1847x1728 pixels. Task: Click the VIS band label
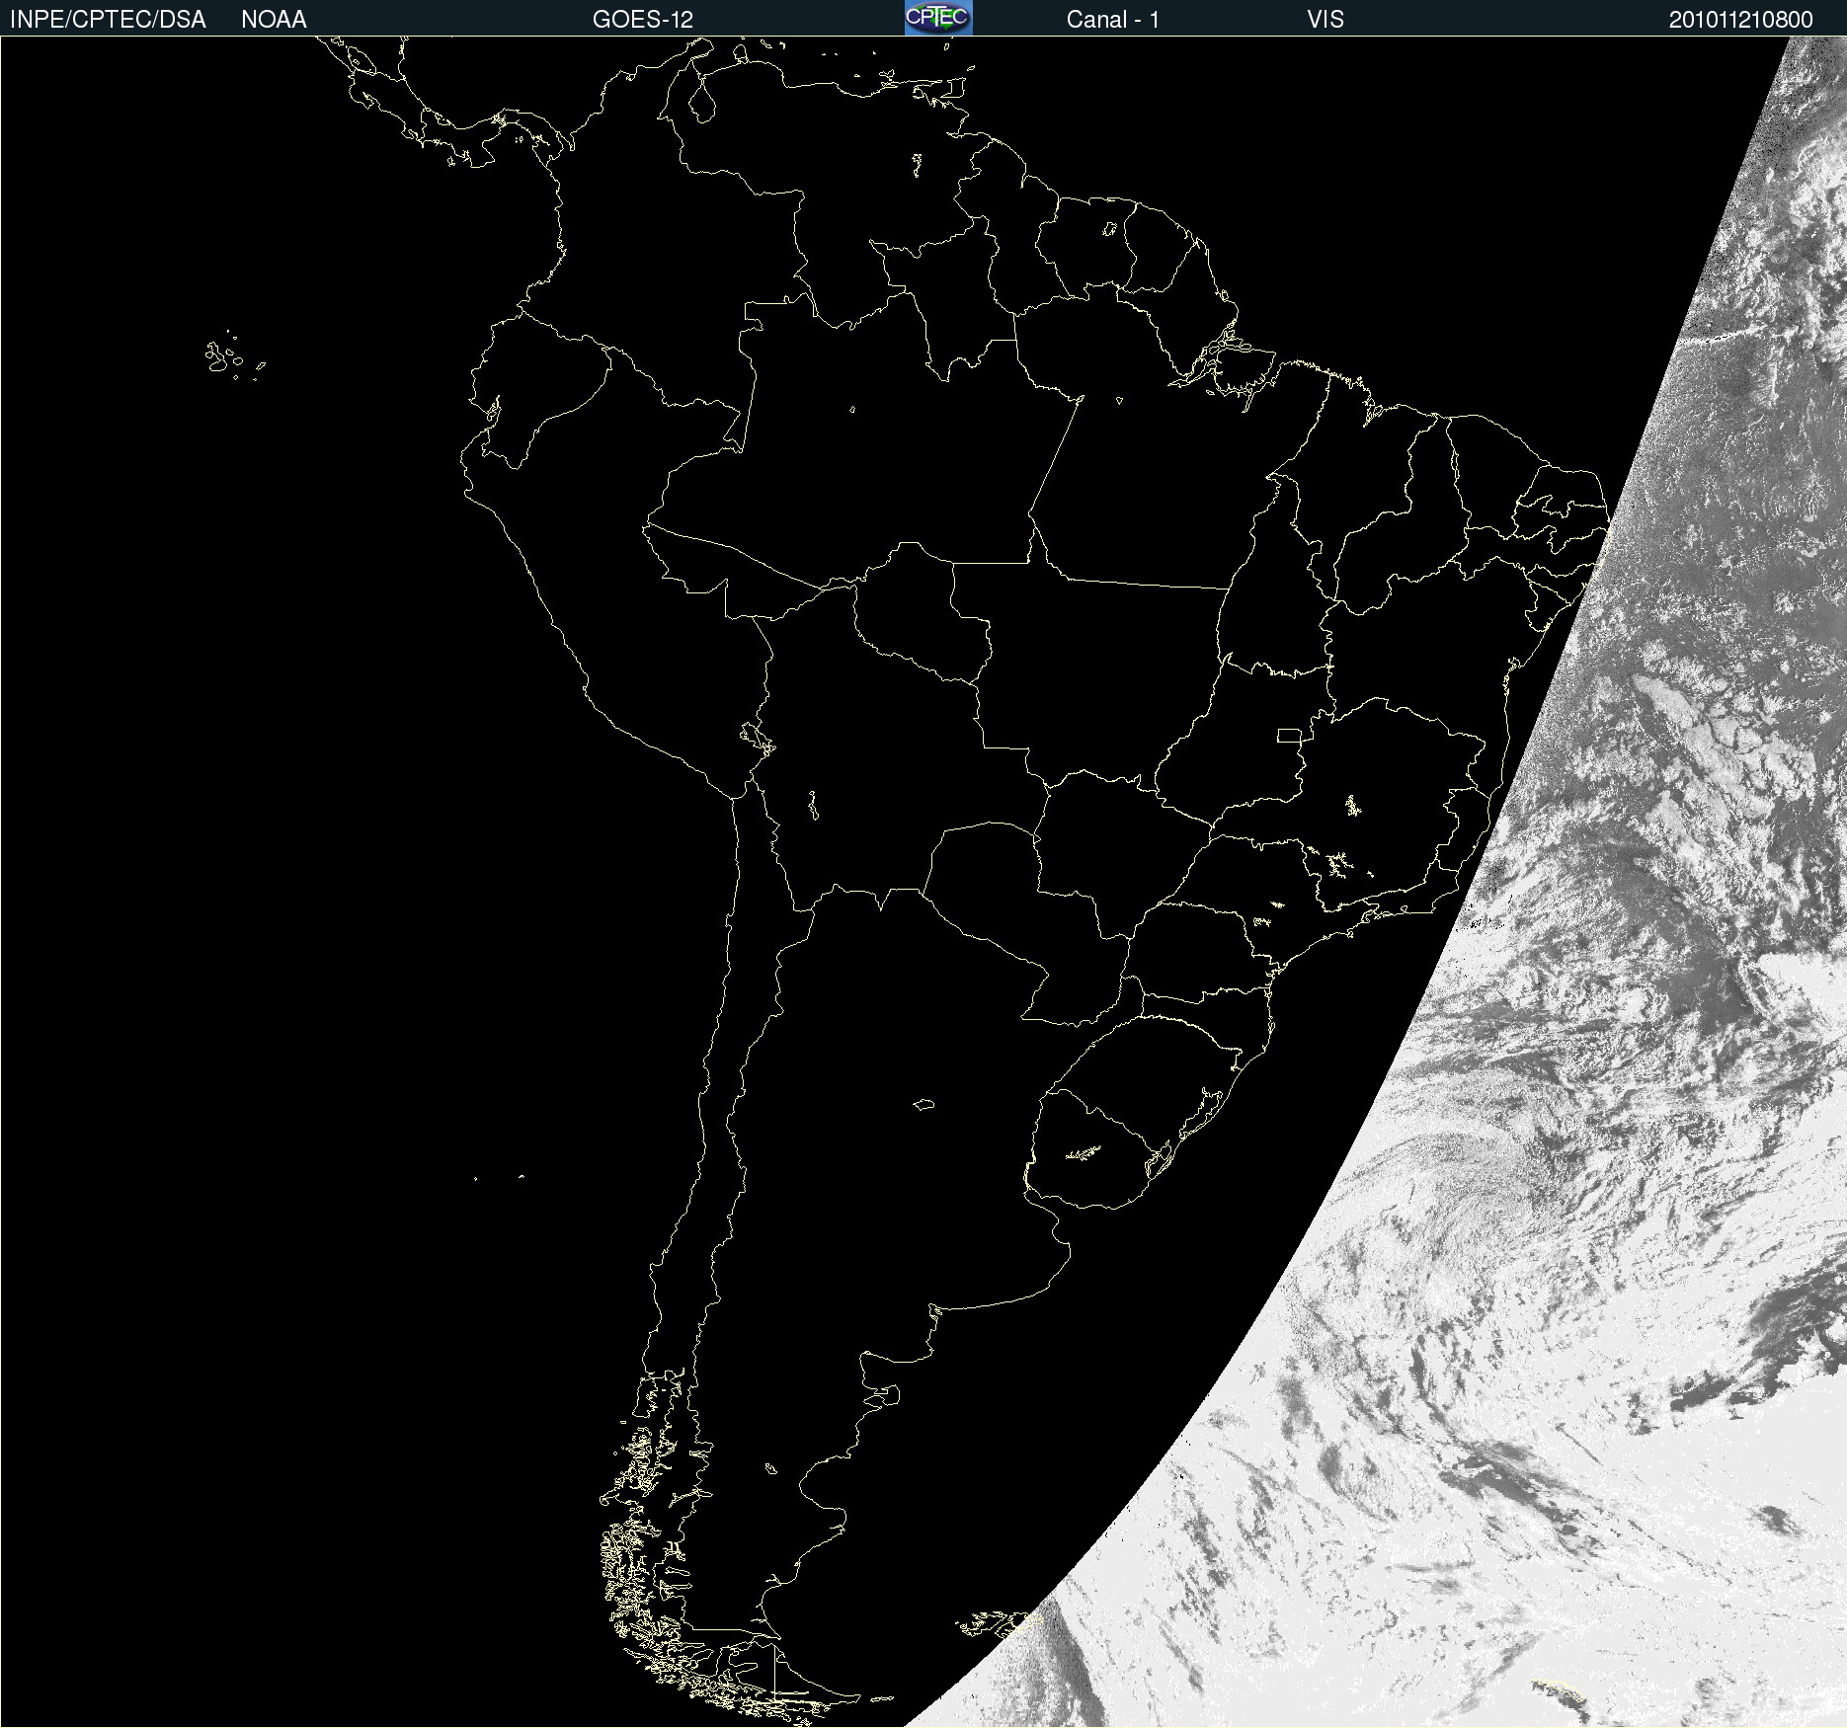click(x=1325, y=20)
